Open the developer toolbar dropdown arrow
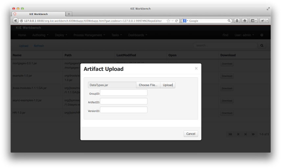The width and height of the screenshot is (281, 168). click(267, 21)
